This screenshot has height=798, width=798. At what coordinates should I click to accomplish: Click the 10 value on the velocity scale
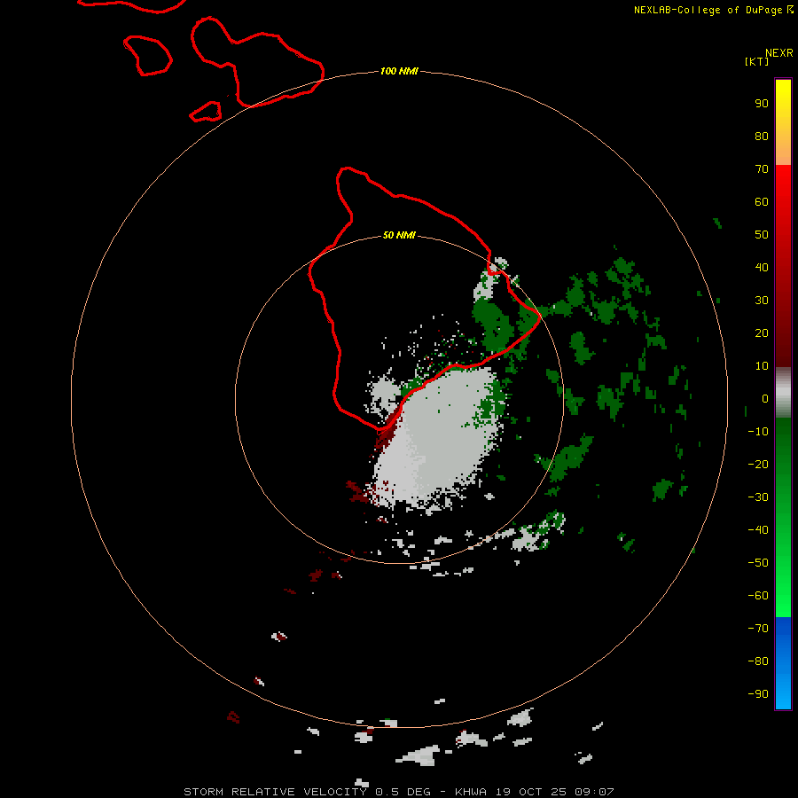762,366
